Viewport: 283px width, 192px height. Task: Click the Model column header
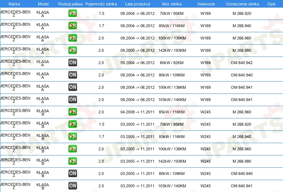[43, 4]
